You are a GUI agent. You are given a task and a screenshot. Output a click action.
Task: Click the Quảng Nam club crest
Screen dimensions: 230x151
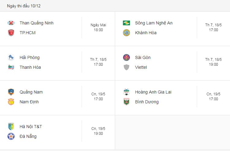click(11, 92)
